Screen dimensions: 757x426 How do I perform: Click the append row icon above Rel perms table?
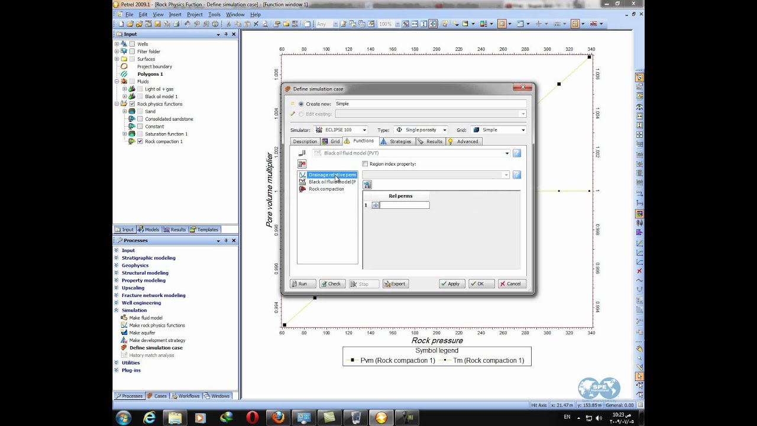click(x=367, y=185)
